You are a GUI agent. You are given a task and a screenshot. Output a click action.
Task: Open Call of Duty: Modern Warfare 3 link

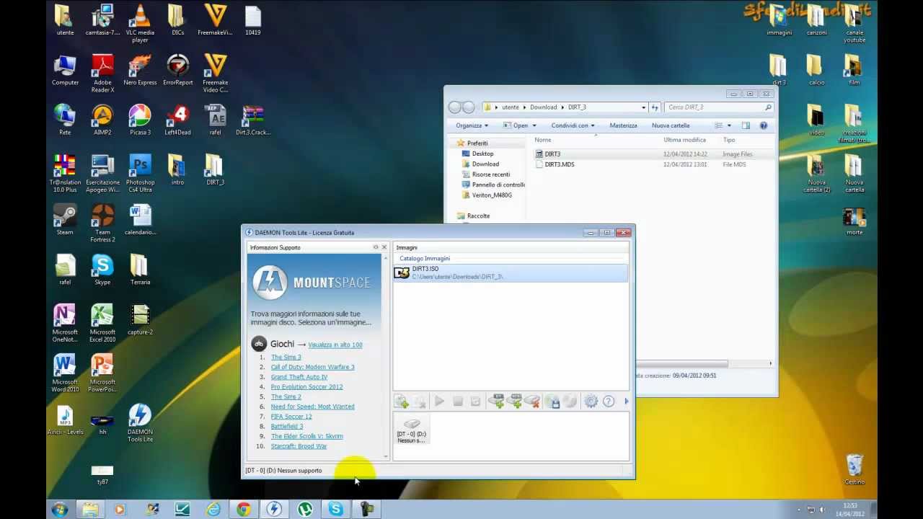[312, 367]
